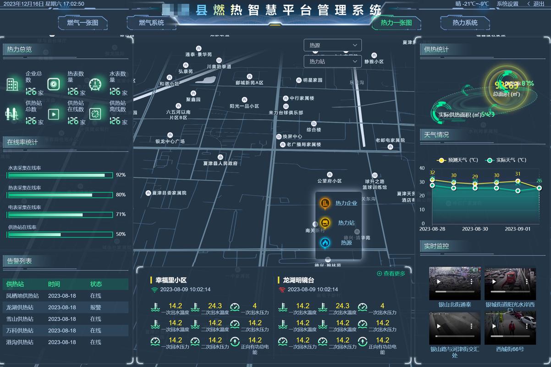
Task: Expand the 热力站 dropdown
Action: point(332,61)
